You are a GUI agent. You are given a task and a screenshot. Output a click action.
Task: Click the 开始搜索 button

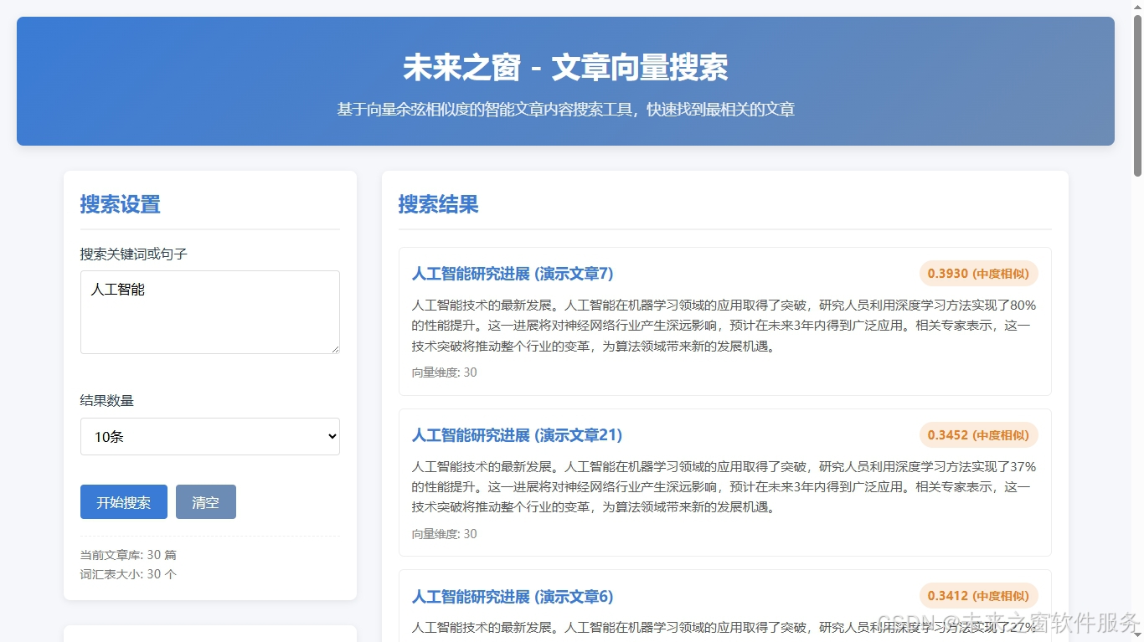[x=124, y=502]
